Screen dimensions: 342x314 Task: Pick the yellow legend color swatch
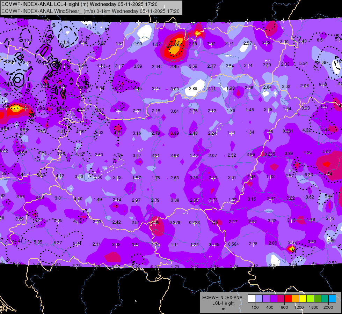pos(303,299)
